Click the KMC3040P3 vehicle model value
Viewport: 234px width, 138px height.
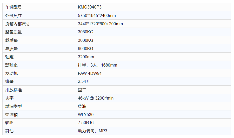click(90, 7)
